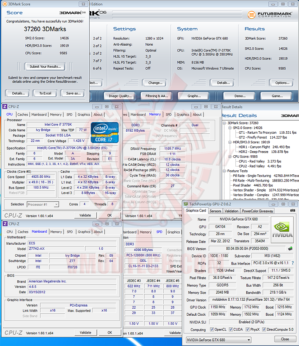Close the CPU-Z Mainboard window
The height and width of the screenshot is (346, 299).
tap(117, 224)
